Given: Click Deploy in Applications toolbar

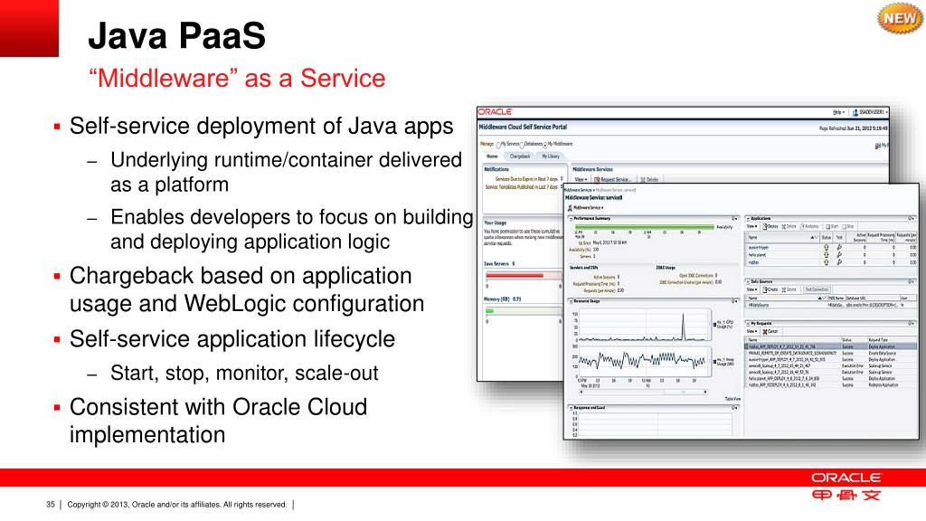Looking at the screenshot, I should coord(770,226).
